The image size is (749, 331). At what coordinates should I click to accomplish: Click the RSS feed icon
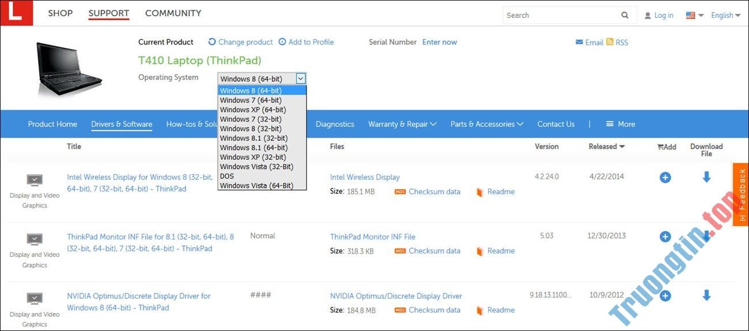[x=611, y=42]
